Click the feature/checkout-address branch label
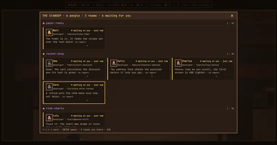This screenshot has width=277, height=145. click(146, 65)
